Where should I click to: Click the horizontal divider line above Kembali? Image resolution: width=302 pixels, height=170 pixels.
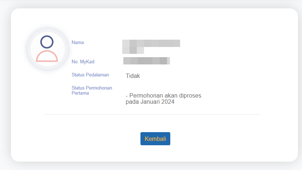coord(153,114)
